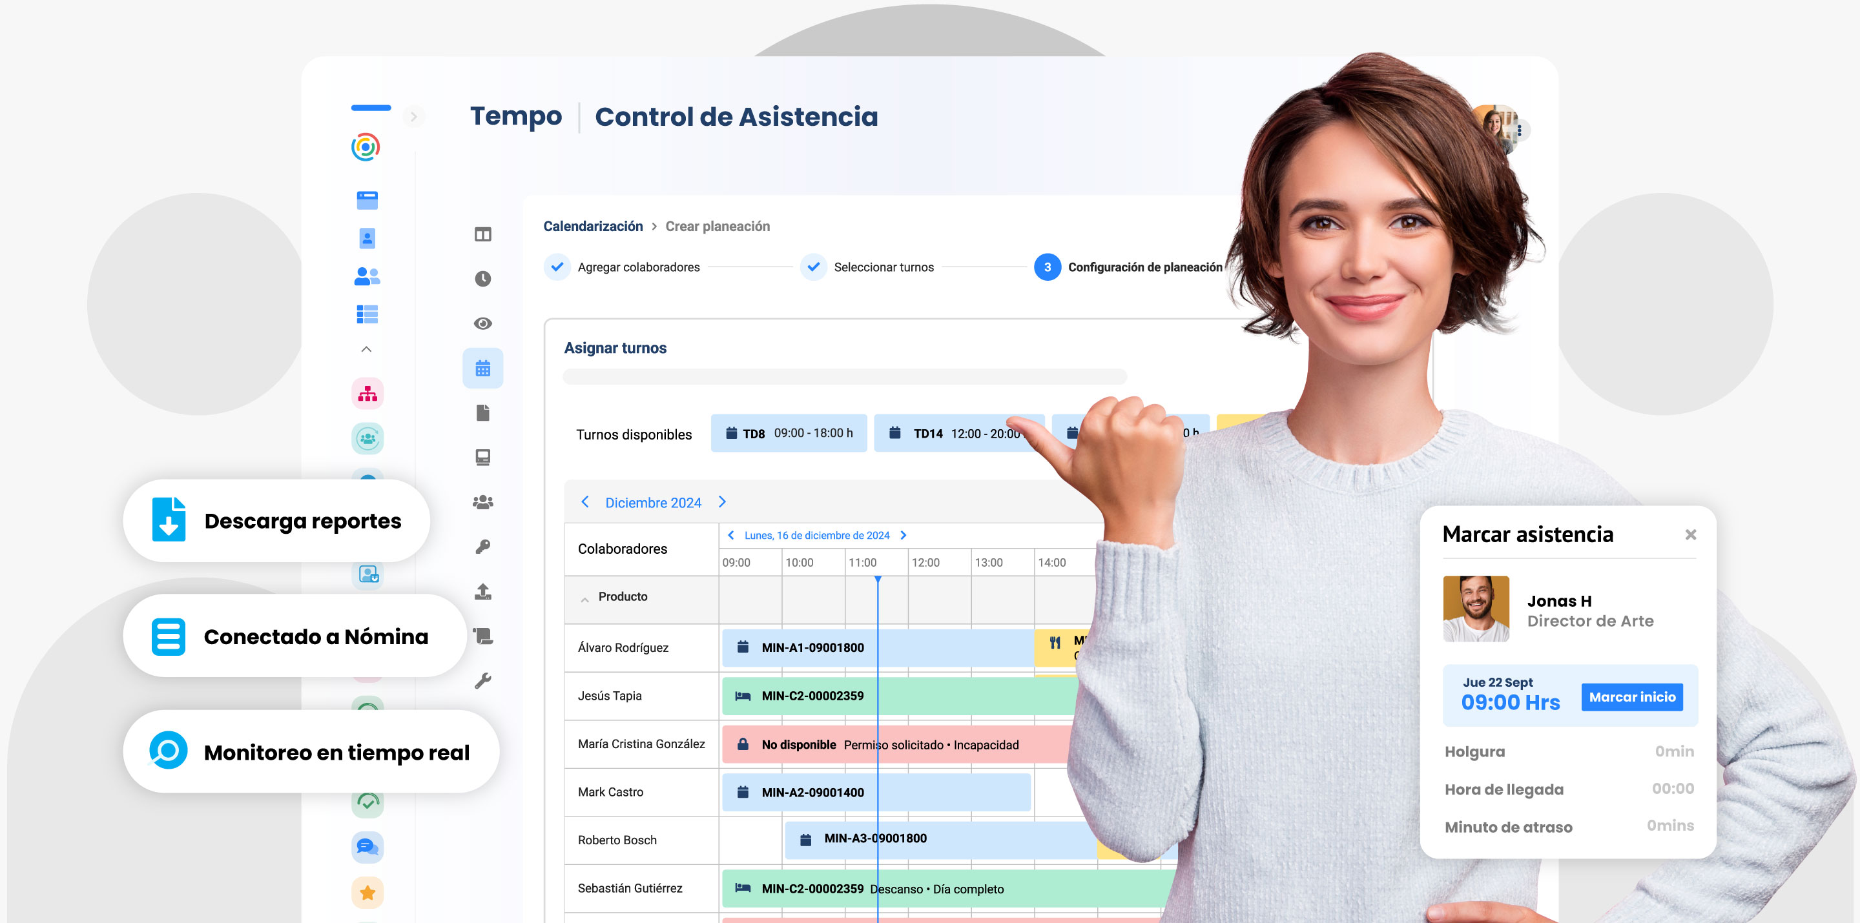Click the document file icon in the sidebar
Viewport: 1860px width, 923px height.
(484, 414)
